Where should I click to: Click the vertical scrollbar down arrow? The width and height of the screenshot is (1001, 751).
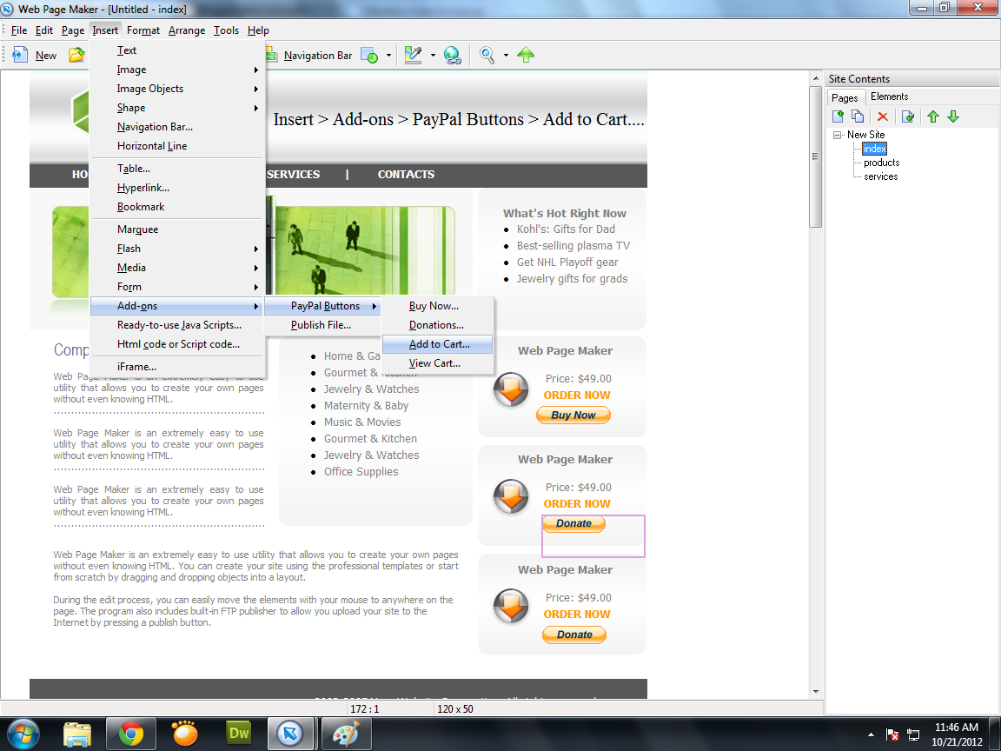(x=816, y=692)
